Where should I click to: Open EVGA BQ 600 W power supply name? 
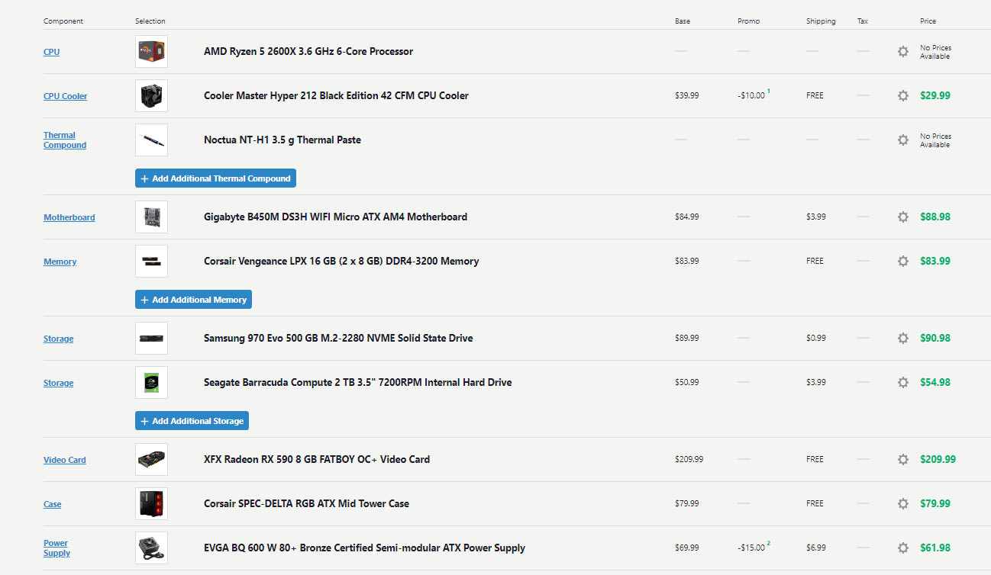click(364, 548)
